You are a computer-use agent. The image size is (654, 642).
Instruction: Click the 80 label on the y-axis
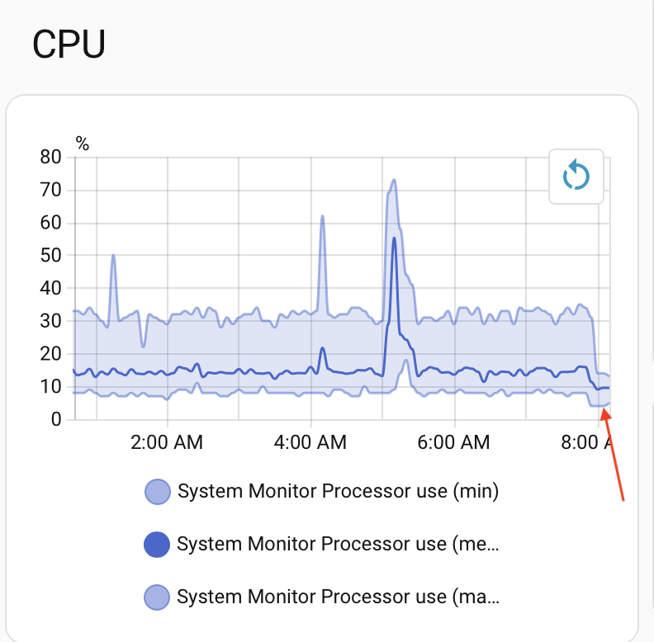(51, 157)
